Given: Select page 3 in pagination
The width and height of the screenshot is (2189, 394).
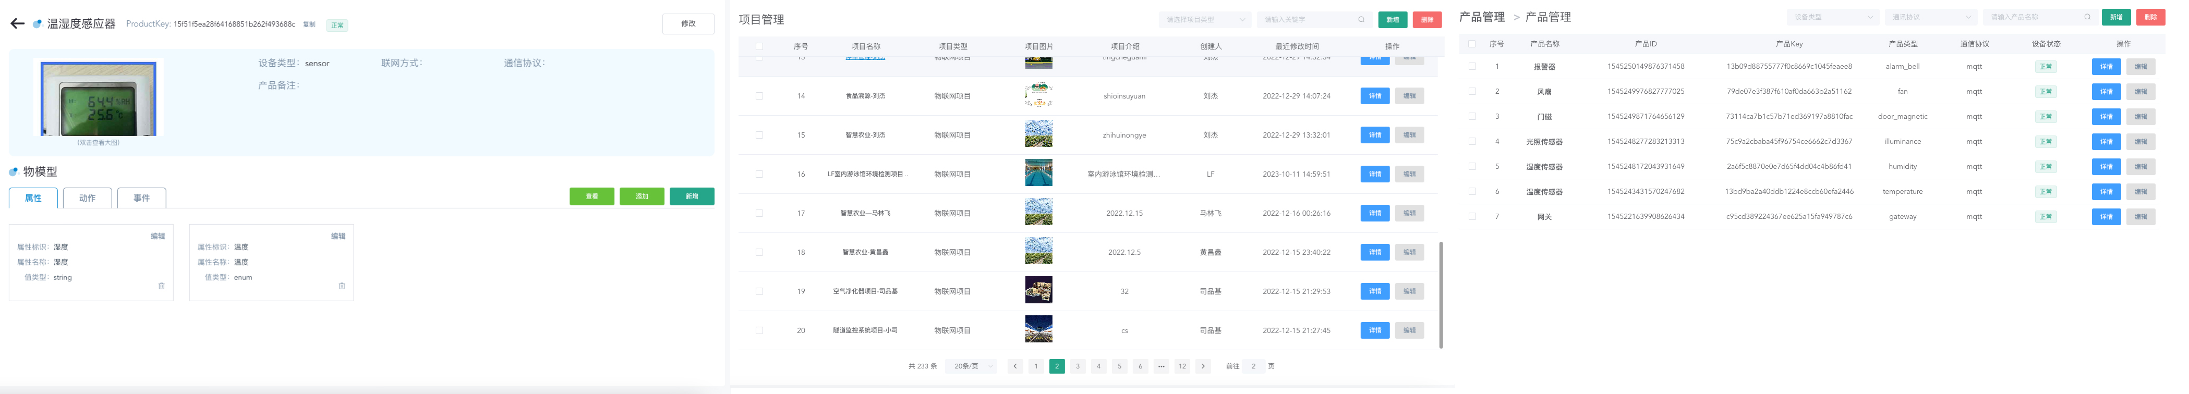Looking at the screenshot, I should pos(1078,366).
